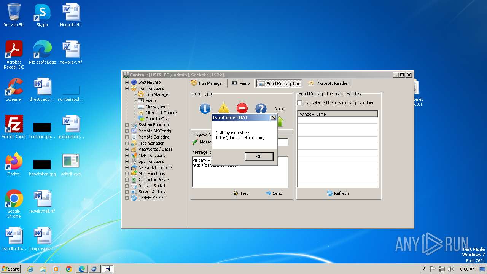
Task: Click the green pencil message icon
Action: point(195,142)
